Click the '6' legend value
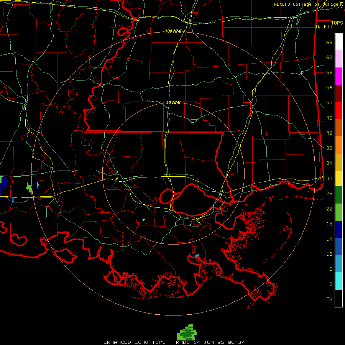The width and height of the screenshot is (345, 345). (x=331, y=269)
